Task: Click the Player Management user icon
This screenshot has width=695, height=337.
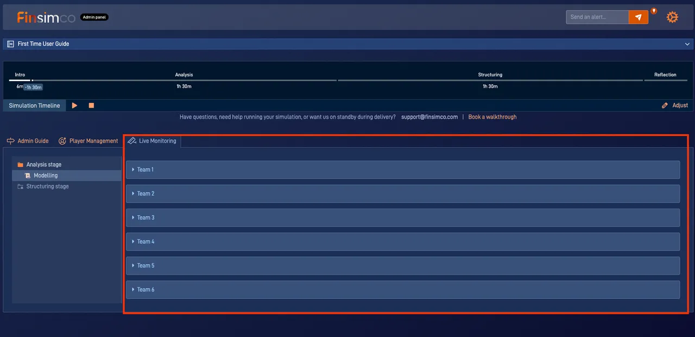Action: [x=62, y=141]
